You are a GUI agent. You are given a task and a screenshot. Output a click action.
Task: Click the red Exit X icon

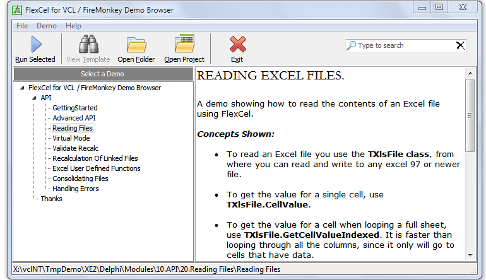tap(238, 44)
